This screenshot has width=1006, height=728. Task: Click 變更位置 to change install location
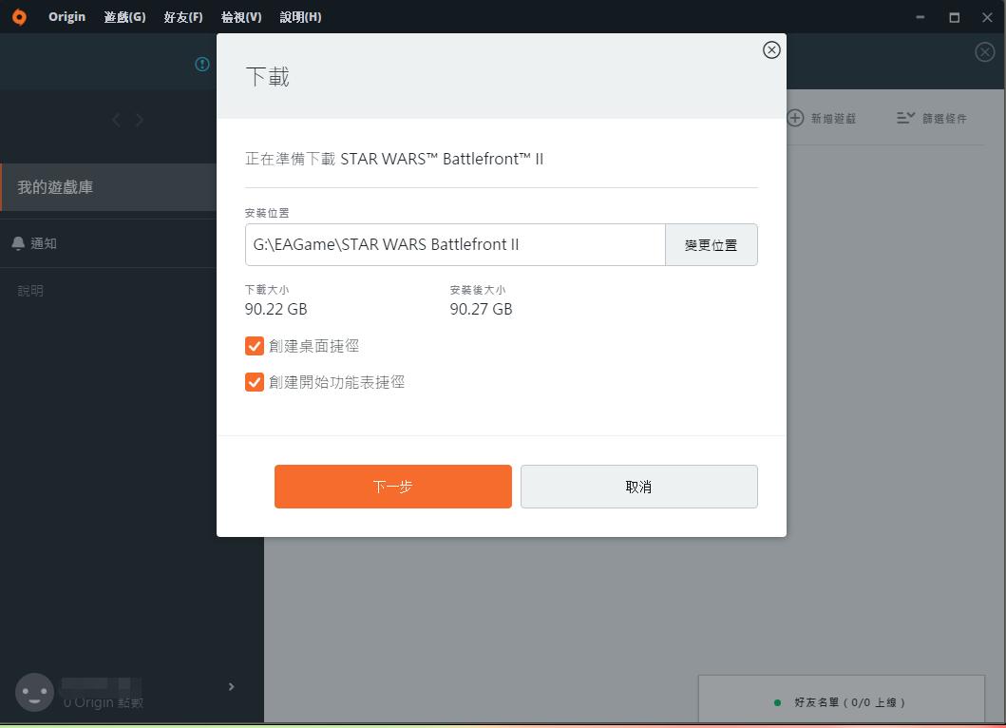pos(712,244)
